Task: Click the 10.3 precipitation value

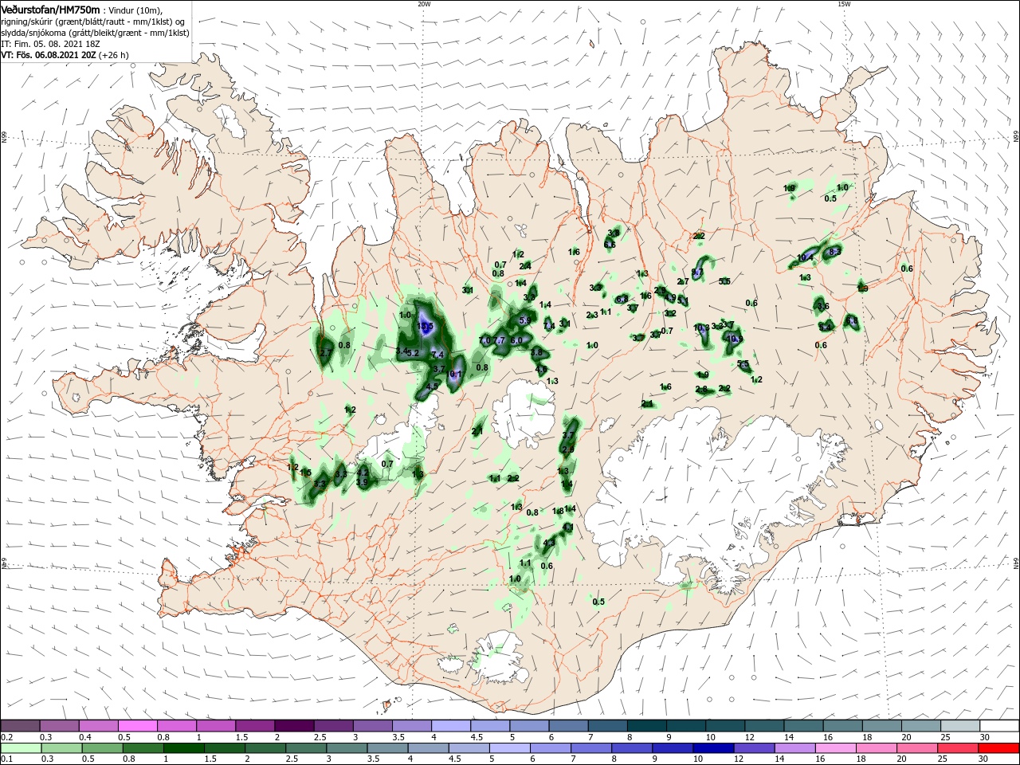Action: tap(701, 328)
